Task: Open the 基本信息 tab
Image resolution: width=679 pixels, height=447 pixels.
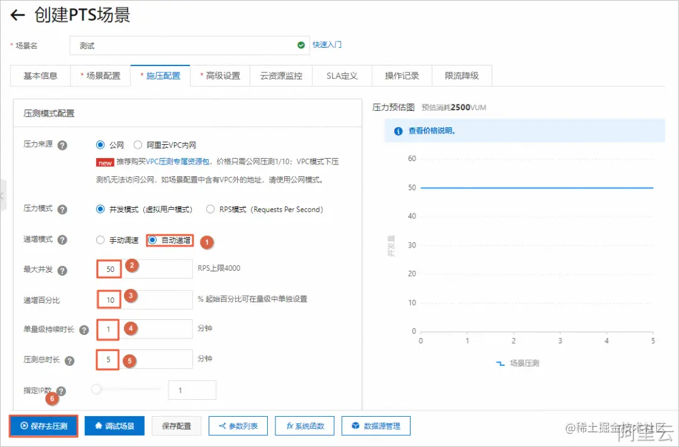Action: 40,76
